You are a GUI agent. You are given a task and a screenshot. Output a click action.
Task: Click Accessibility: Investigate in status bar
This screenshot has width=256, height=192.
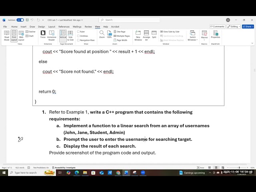click(64, 168)
